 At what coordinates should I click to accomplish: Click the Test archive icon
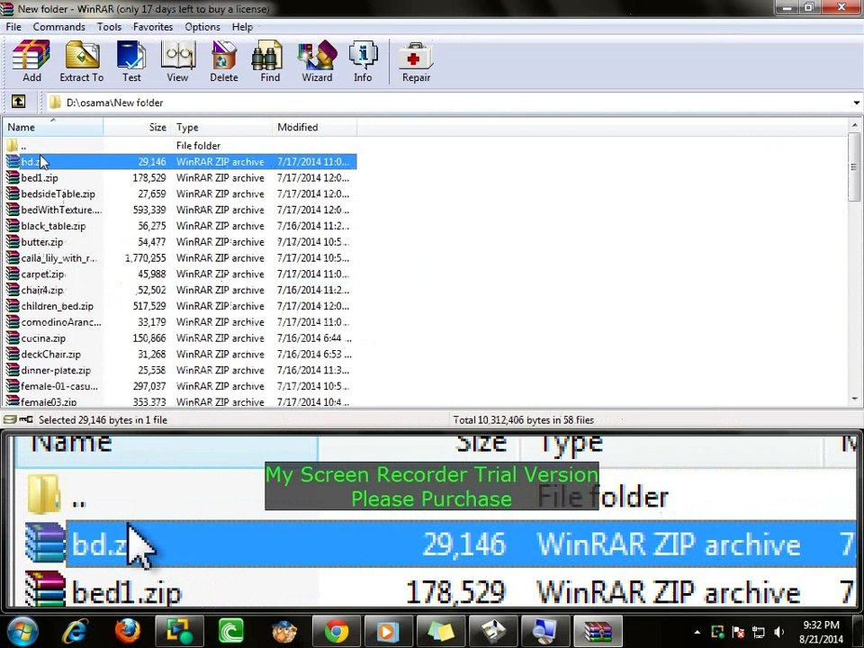click(131, 61)
